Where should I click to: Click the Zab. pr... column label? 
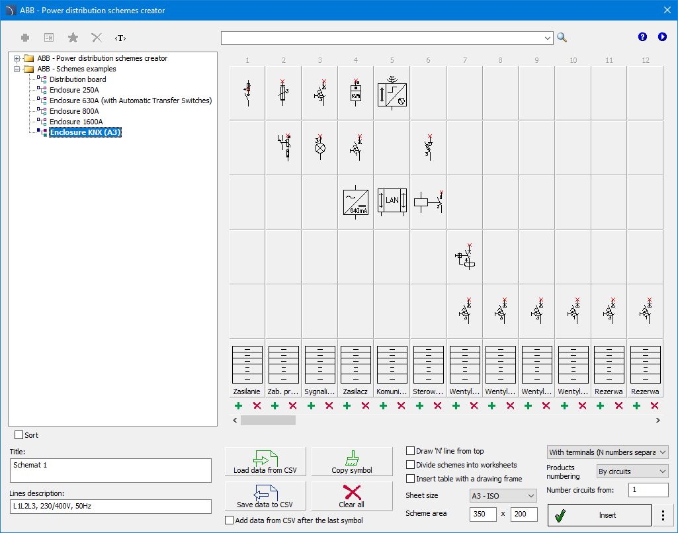pyautogui.click(x=283, y=391)
